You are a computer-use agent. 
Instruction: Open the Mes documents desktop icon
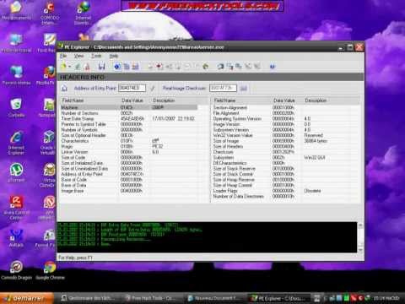tap(16, 11)
